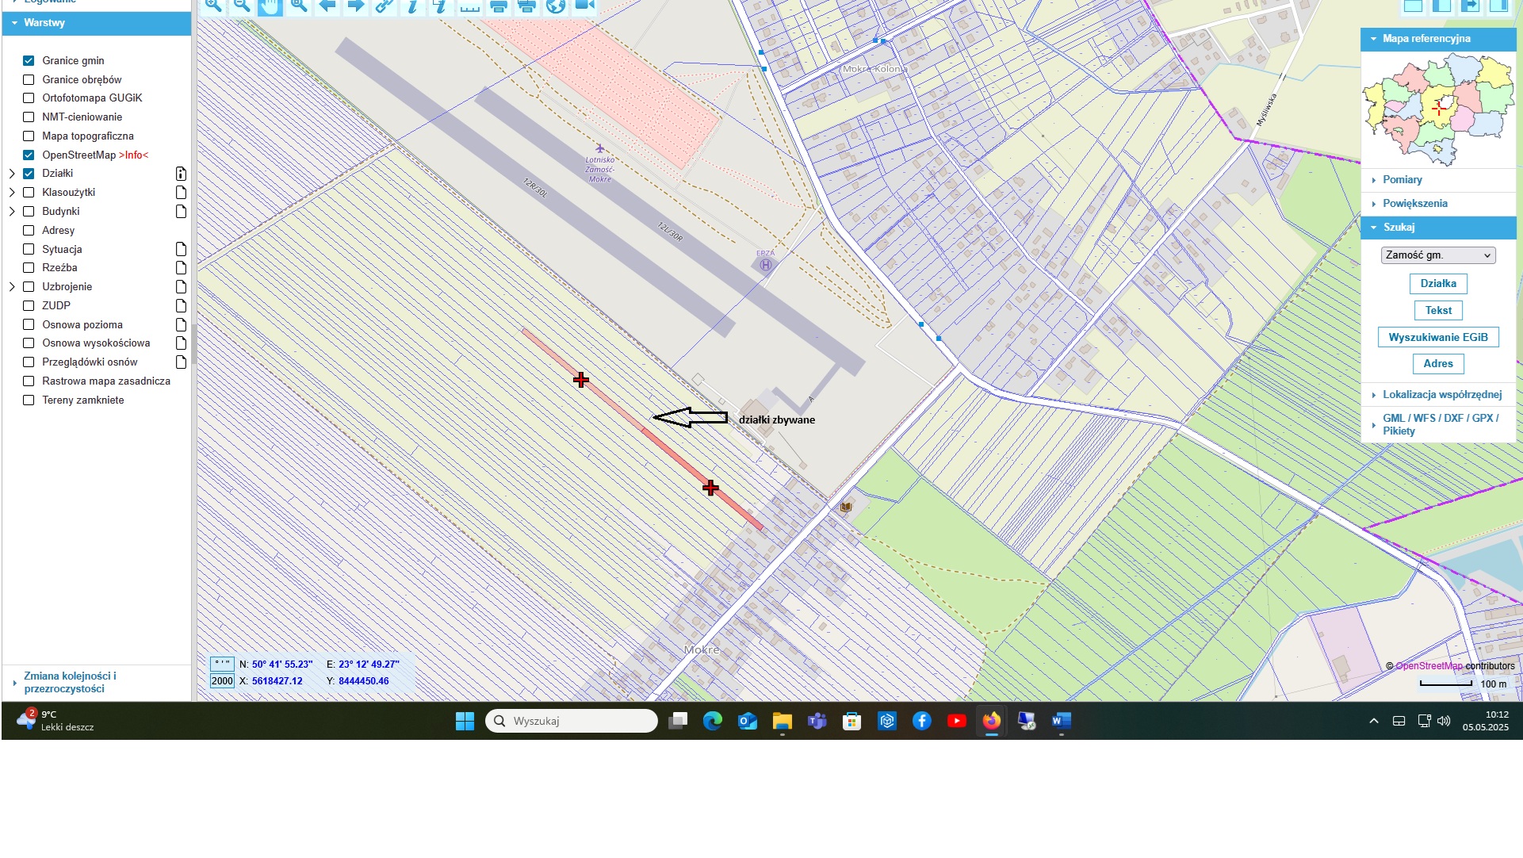
Task: Uncheck the Granice gmin layer
Action: (x=29, y=61)
